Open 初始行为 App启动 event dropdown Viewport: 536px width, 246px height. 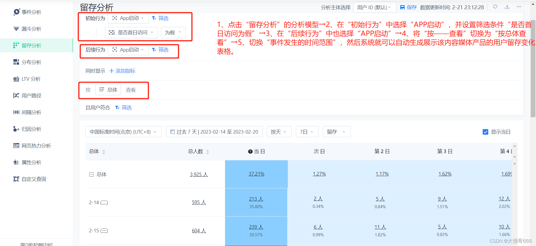coord(128,18)
